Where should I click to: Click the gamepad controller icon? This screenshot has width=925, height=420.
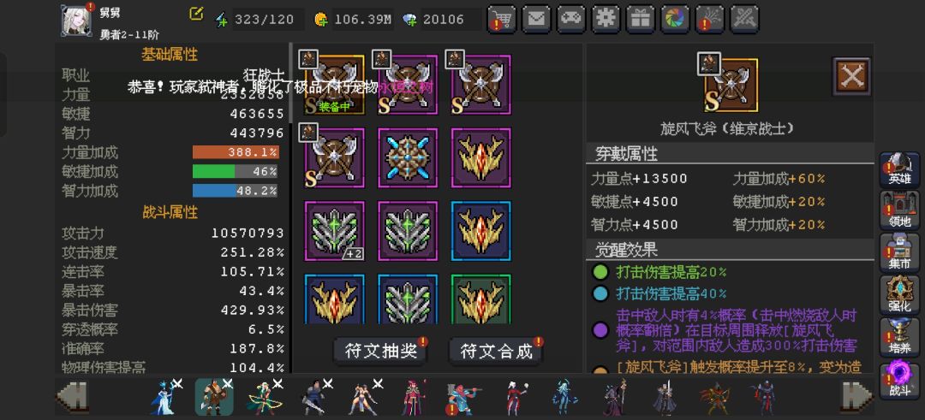click(570, 19)
